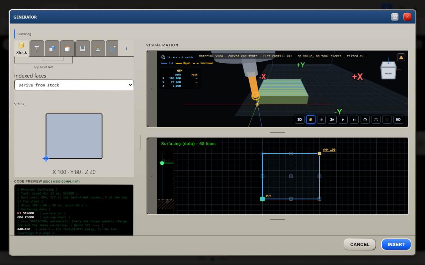Click the stock preview rectangle
The image size is (425, 265).
click(74, 136)
